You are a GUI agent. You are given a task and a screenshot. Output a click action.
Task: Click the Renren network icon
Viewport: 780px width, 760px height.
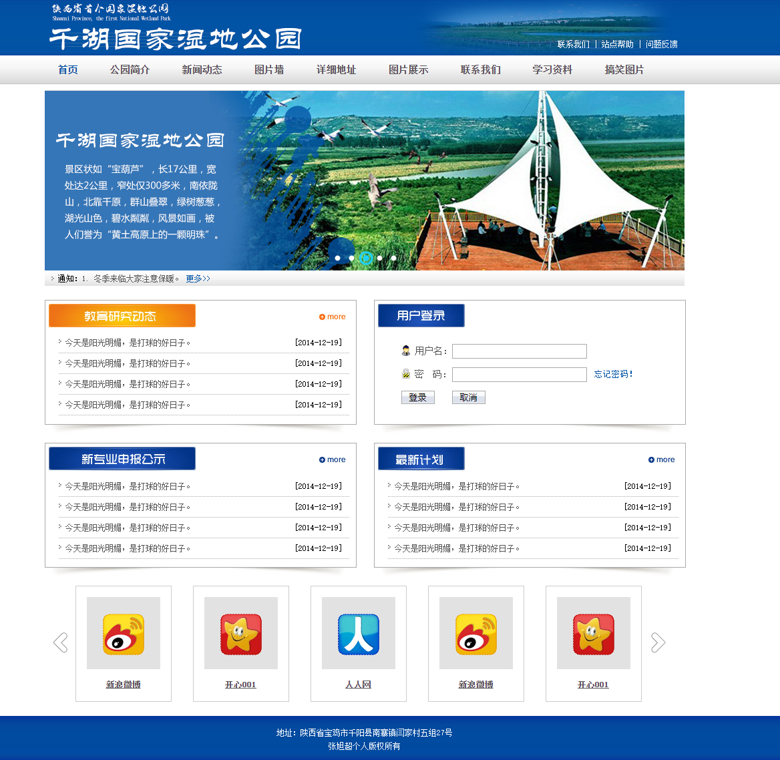(358, 632)
